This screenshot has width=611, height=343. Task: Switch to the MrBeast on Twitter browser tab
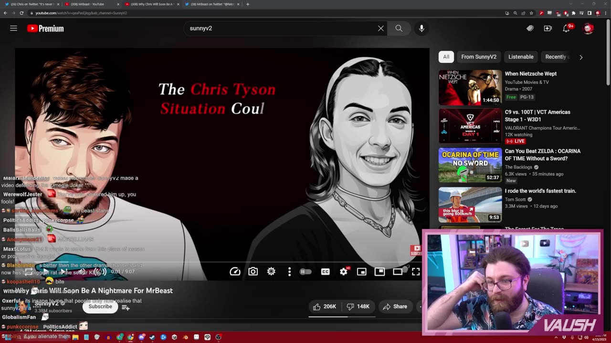[212, 4]
